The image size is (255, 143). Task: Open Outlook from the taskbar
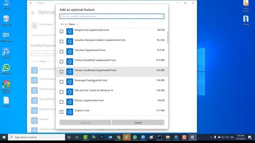[110, 137]
